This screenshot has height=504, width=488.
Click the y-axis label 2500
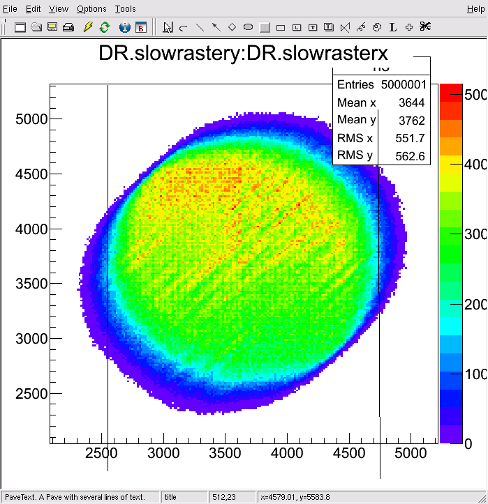coord(31,394)
